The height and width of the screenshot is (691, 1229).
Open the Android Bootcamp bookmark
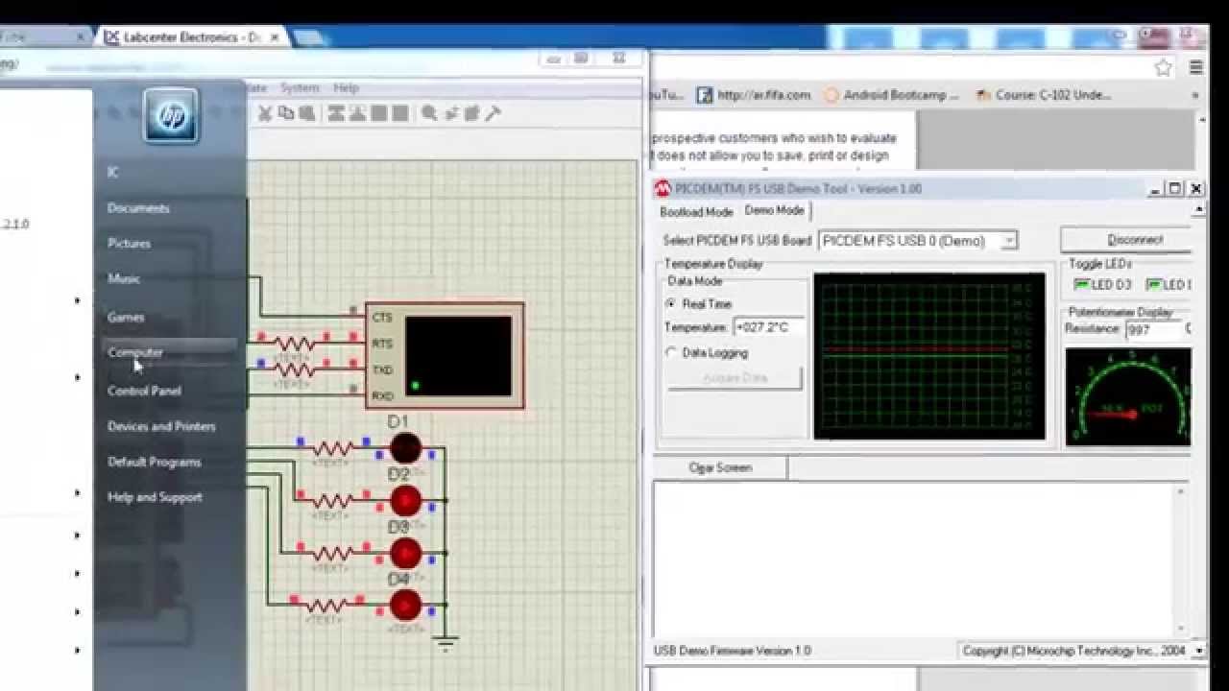(891, 95)
